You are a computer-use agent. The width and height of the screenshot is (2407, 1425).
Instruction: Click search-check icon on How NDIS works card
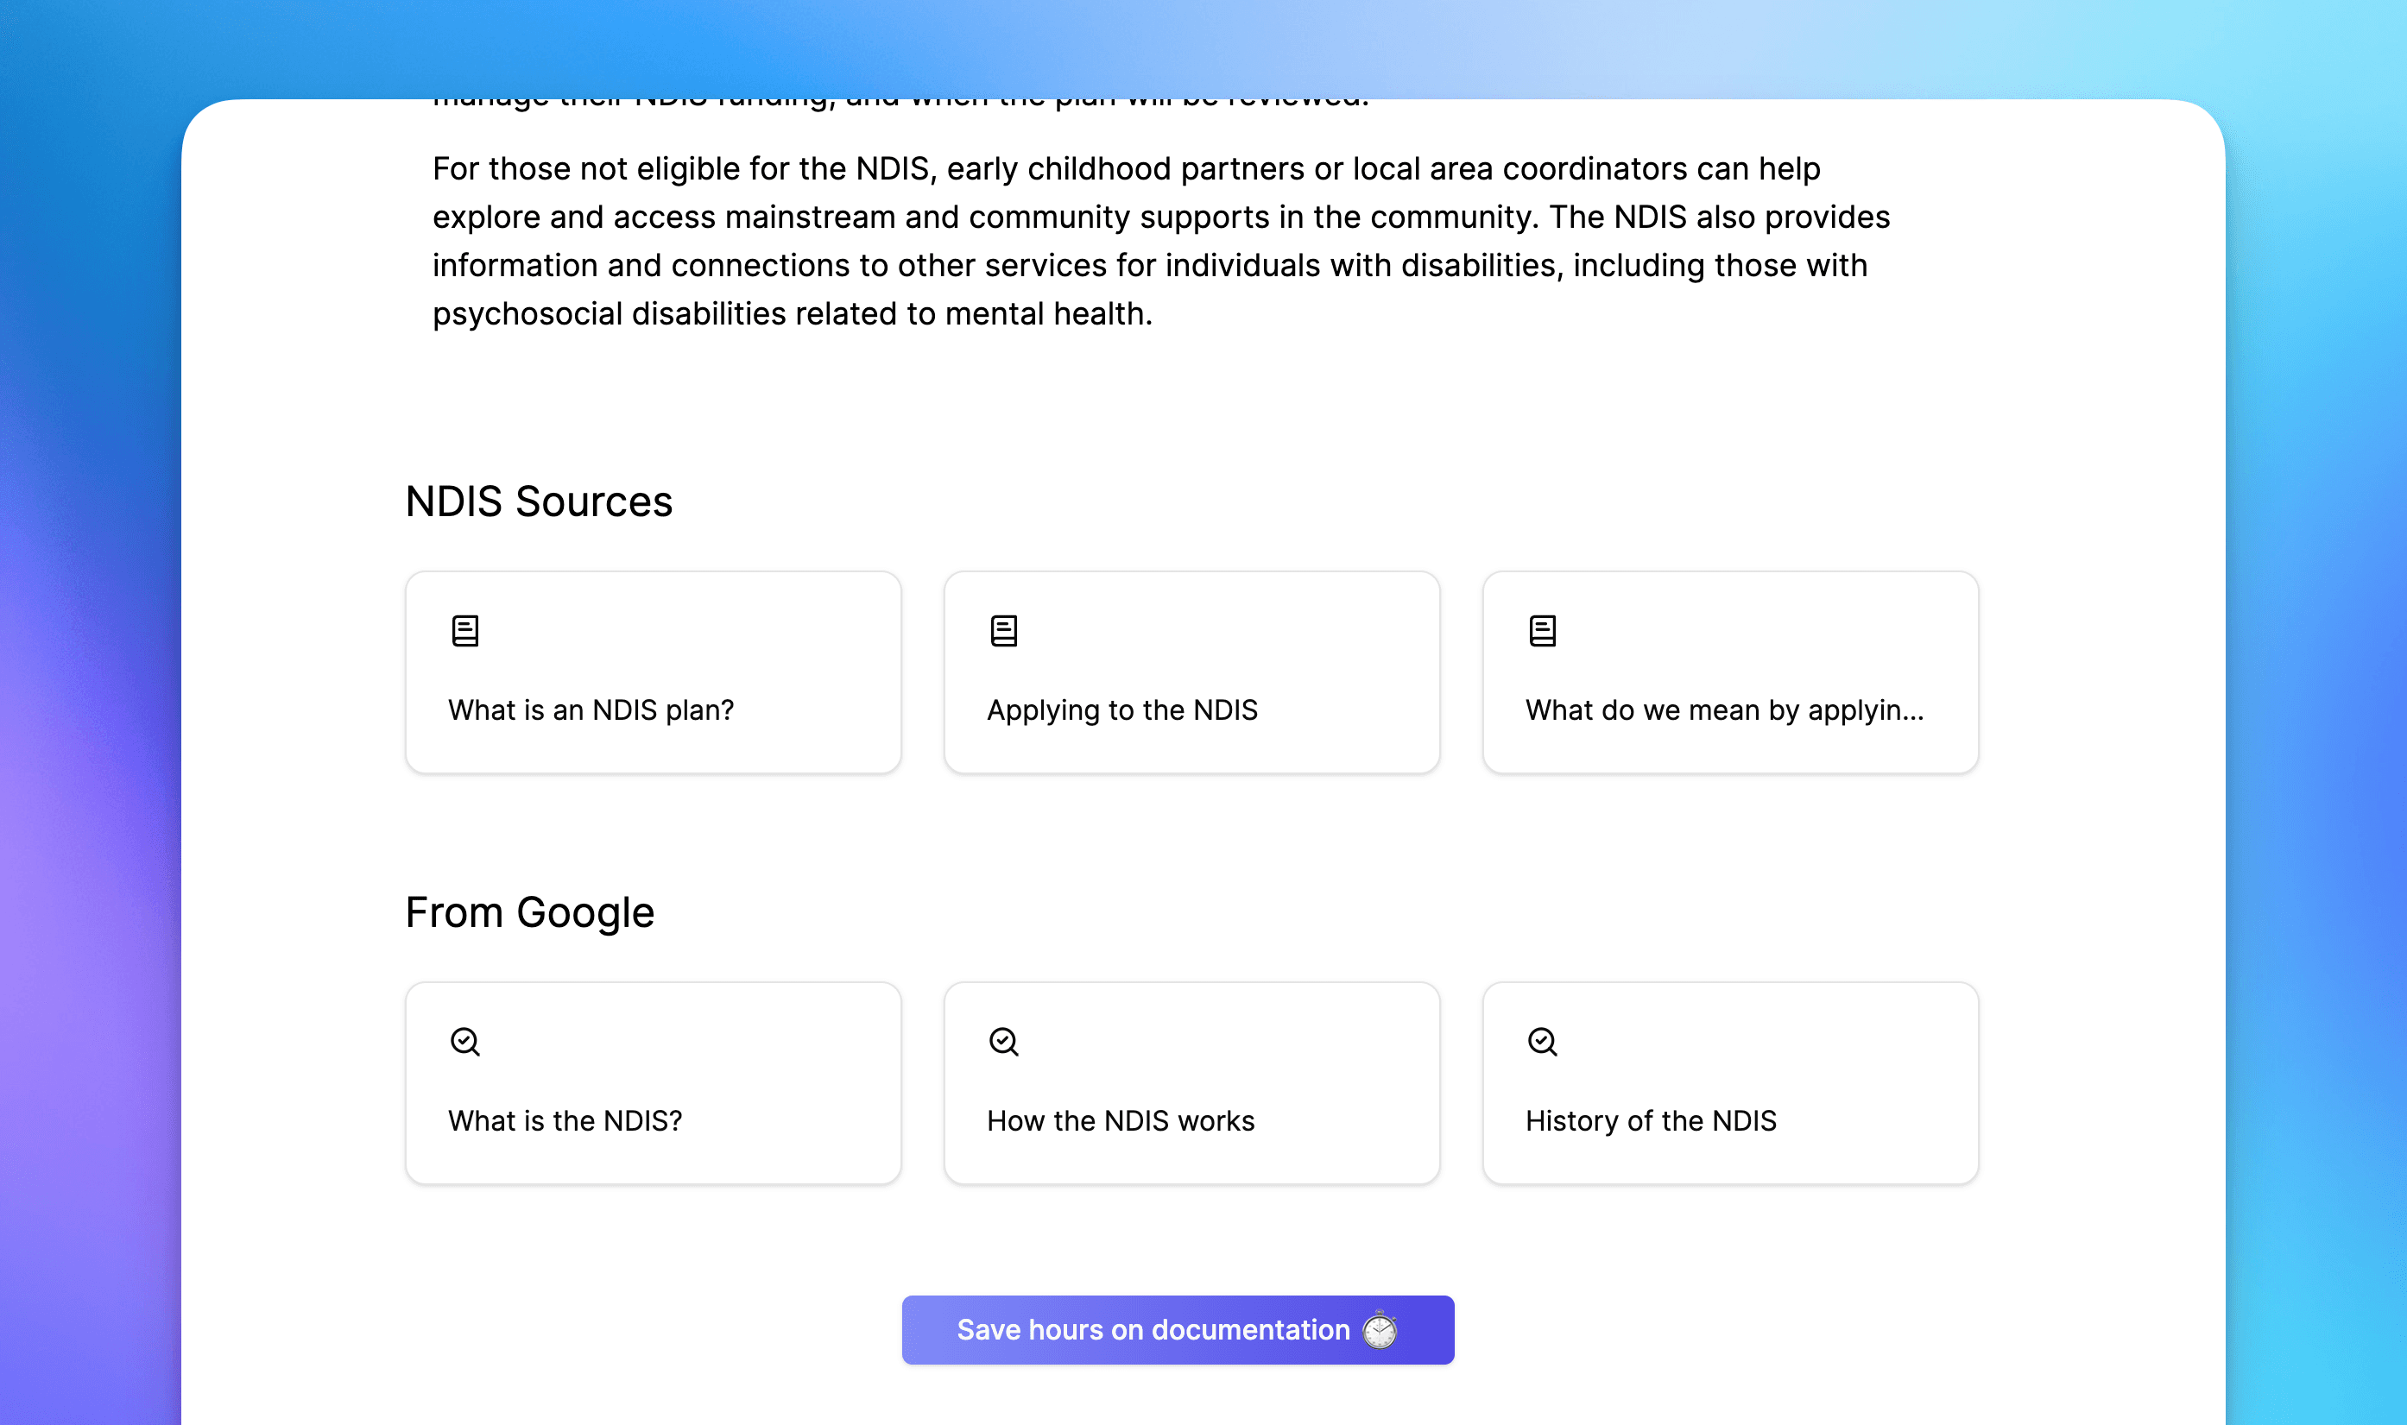click(x=1004, y=1042)
